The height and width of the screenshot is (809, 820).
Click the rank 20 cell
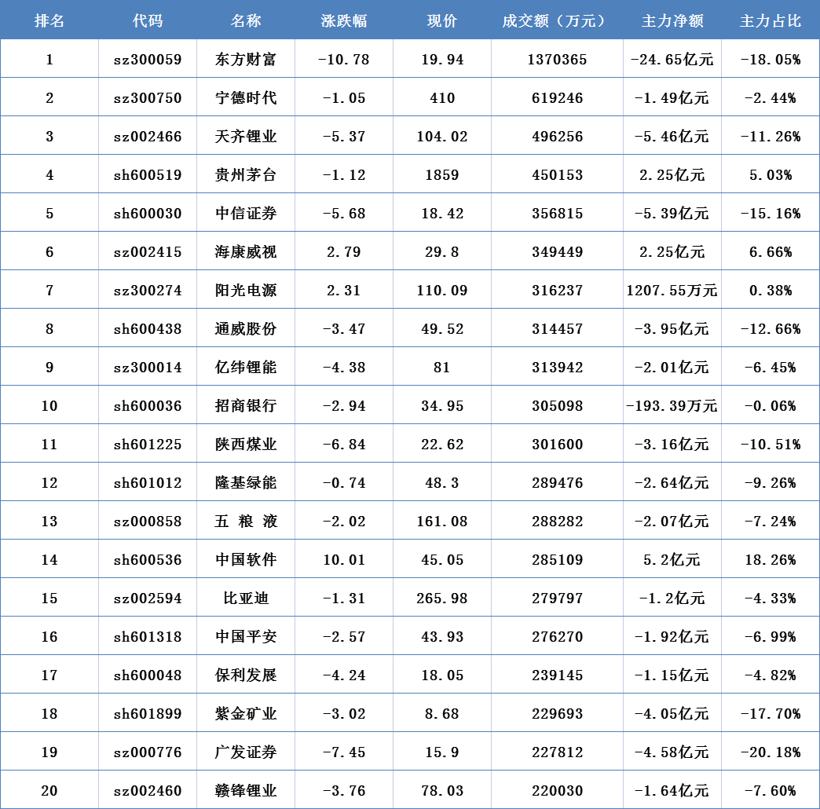point(49,791)
